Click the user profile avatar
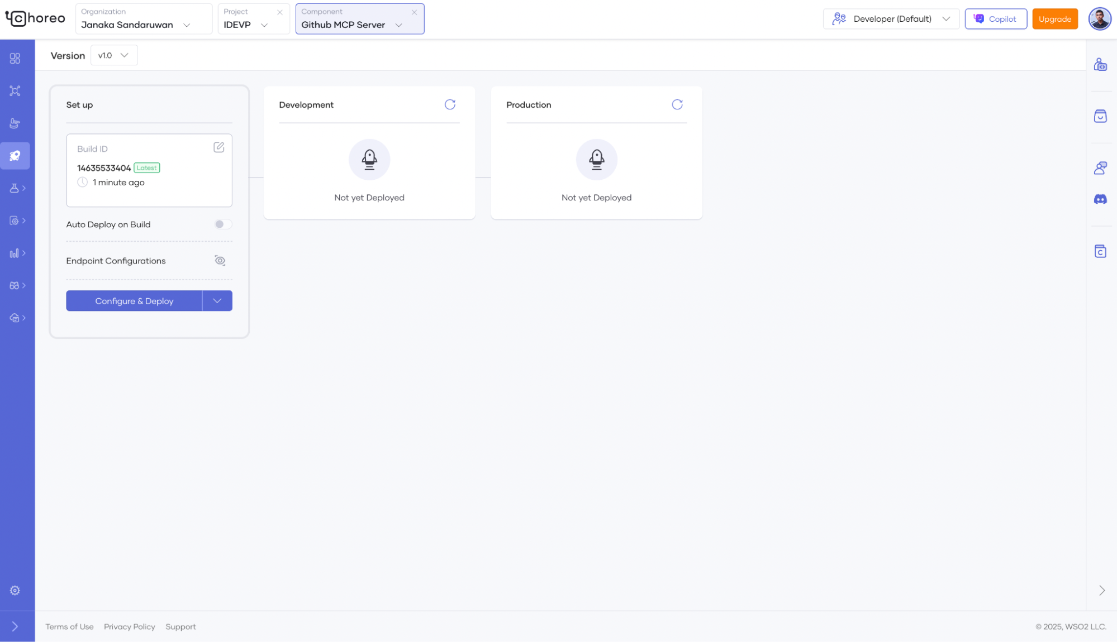 point(1099,19)
